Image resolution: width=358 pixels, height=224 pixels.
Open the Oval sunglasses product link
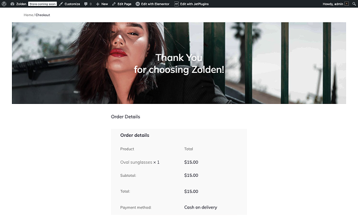coord(136,162)
